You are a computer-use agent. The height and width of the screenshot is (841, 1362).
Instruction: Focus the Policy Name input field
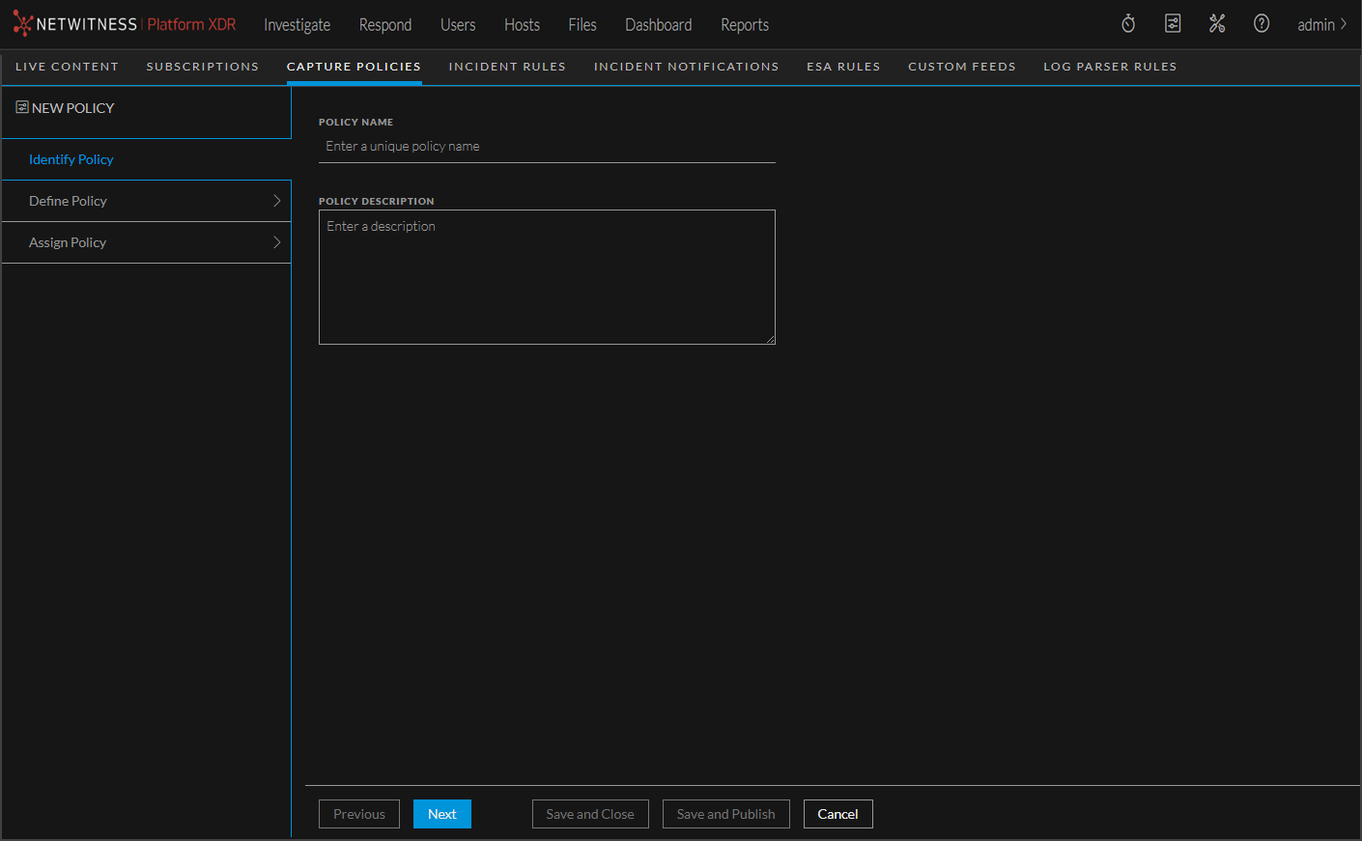tap(547, 147)
